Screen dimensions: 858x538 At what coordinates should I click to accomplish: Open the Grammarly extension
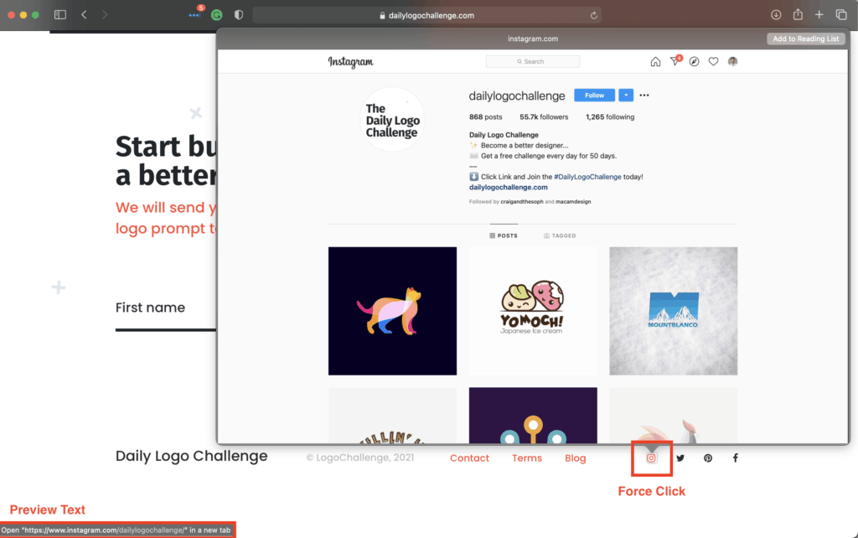click(217, 15)
